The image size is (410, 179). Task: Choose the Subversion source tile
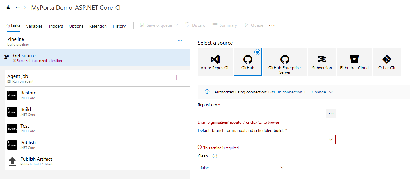coord(322,62)
